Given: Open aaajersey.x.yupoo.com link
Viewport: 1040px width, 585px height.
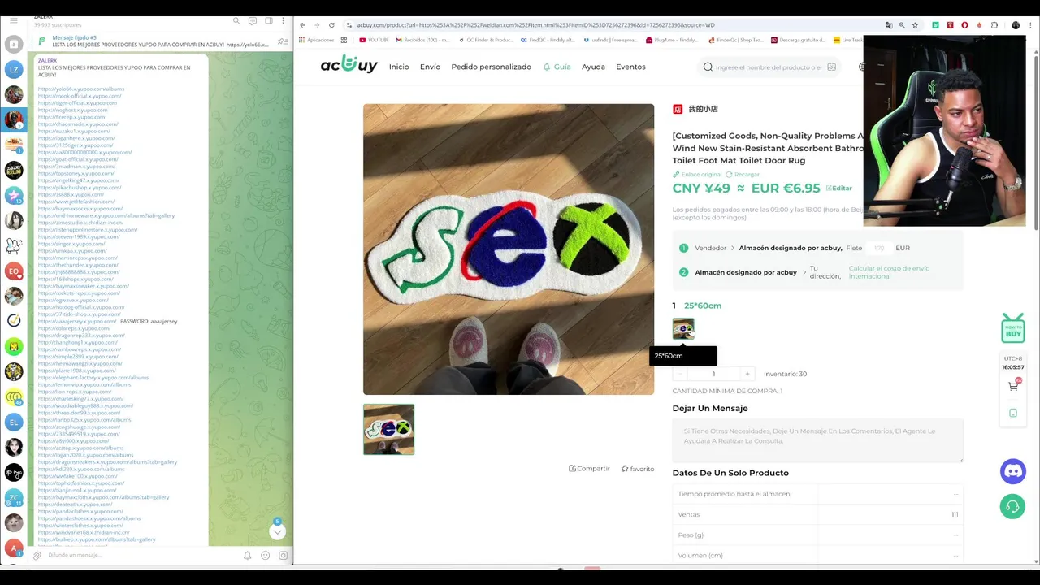Looking at the screenshot, I should point(77,321).
